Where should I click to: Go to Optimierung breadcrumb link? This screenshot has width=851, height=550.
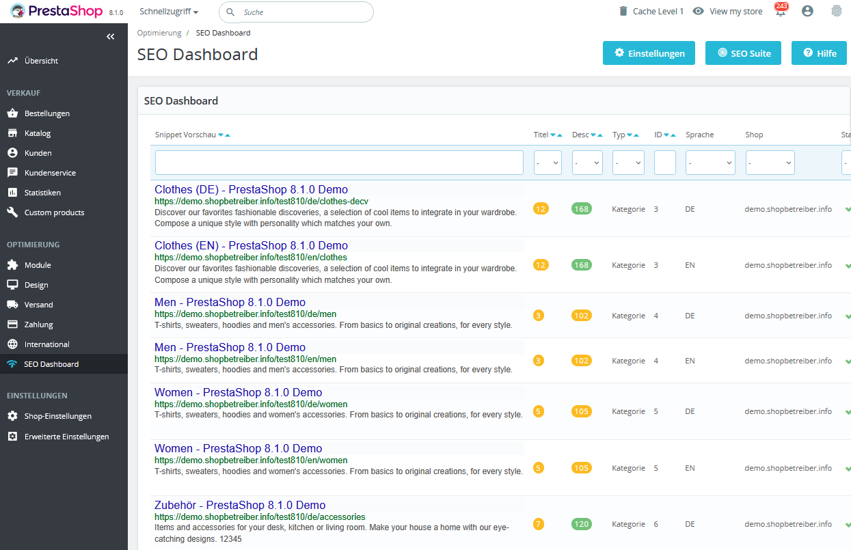point(159,33)
